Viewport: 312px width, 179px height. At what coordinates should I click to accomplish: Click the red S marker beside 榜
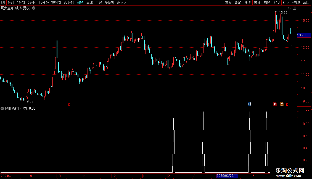point(287,104)
